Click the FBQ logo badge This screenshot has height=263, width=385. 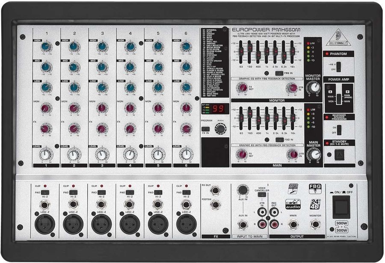click(x=315, y=188)
